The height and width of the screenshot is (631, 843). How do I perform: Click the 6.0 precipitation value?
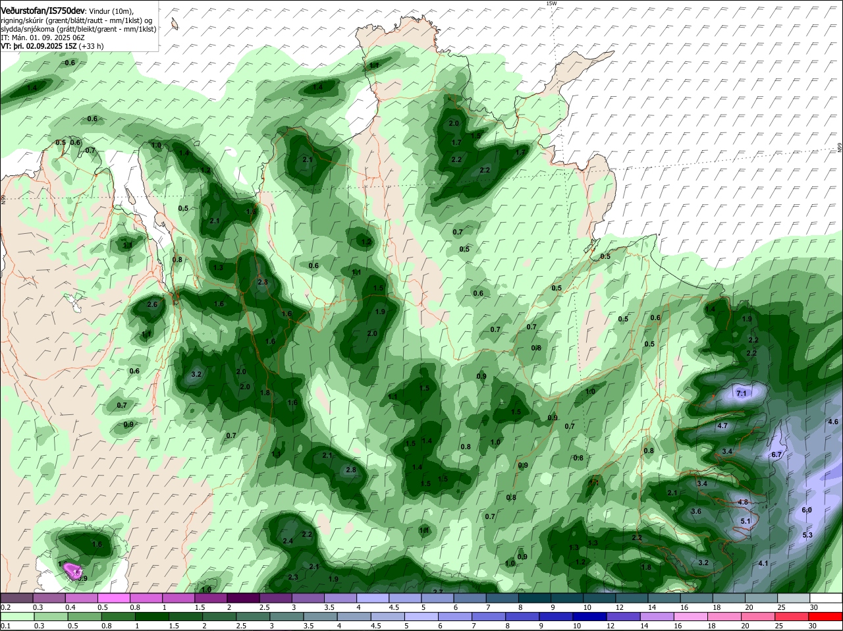807,510
